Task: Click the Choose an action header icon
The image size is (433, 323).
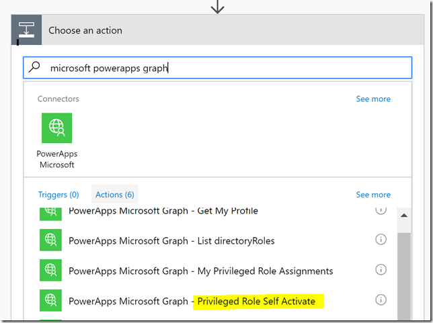Action: [x=26, y=30]
